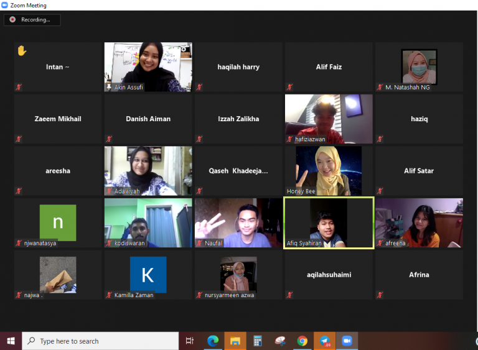478x350 pixels.
Task: Click the taskbar search box
Action: pos(100,341)
